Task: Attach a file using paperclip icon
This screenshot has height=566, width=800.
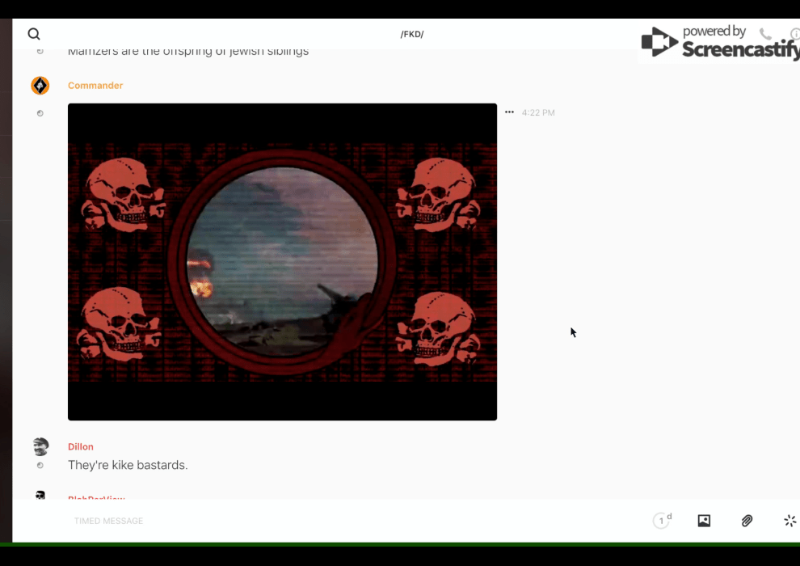Action: click(747, 521)
